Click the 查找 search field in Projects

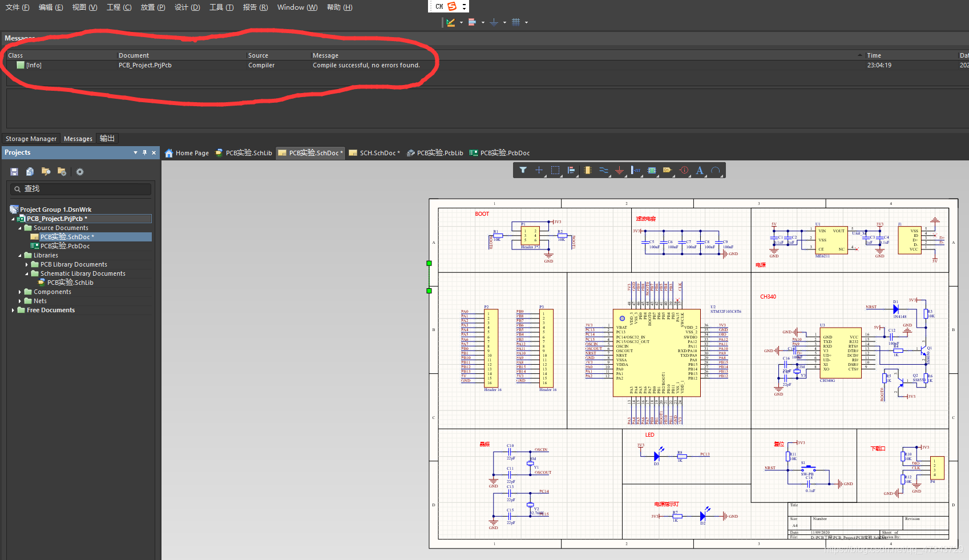(x=80, y=189)
